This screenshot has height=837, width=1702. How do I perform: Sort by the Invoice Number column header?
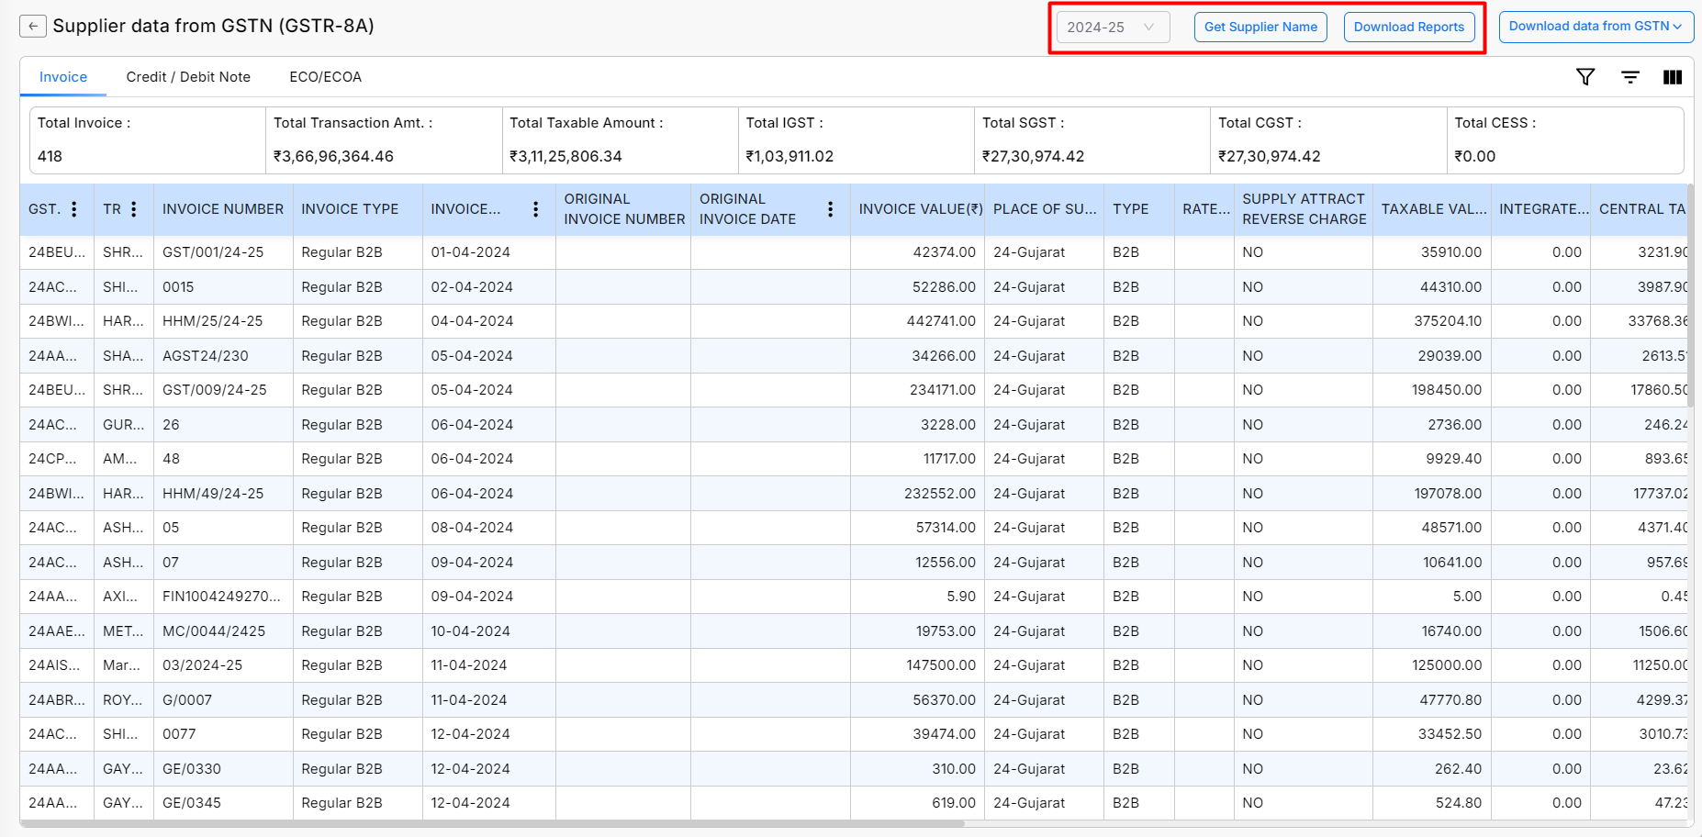click(x=222, y=209)
